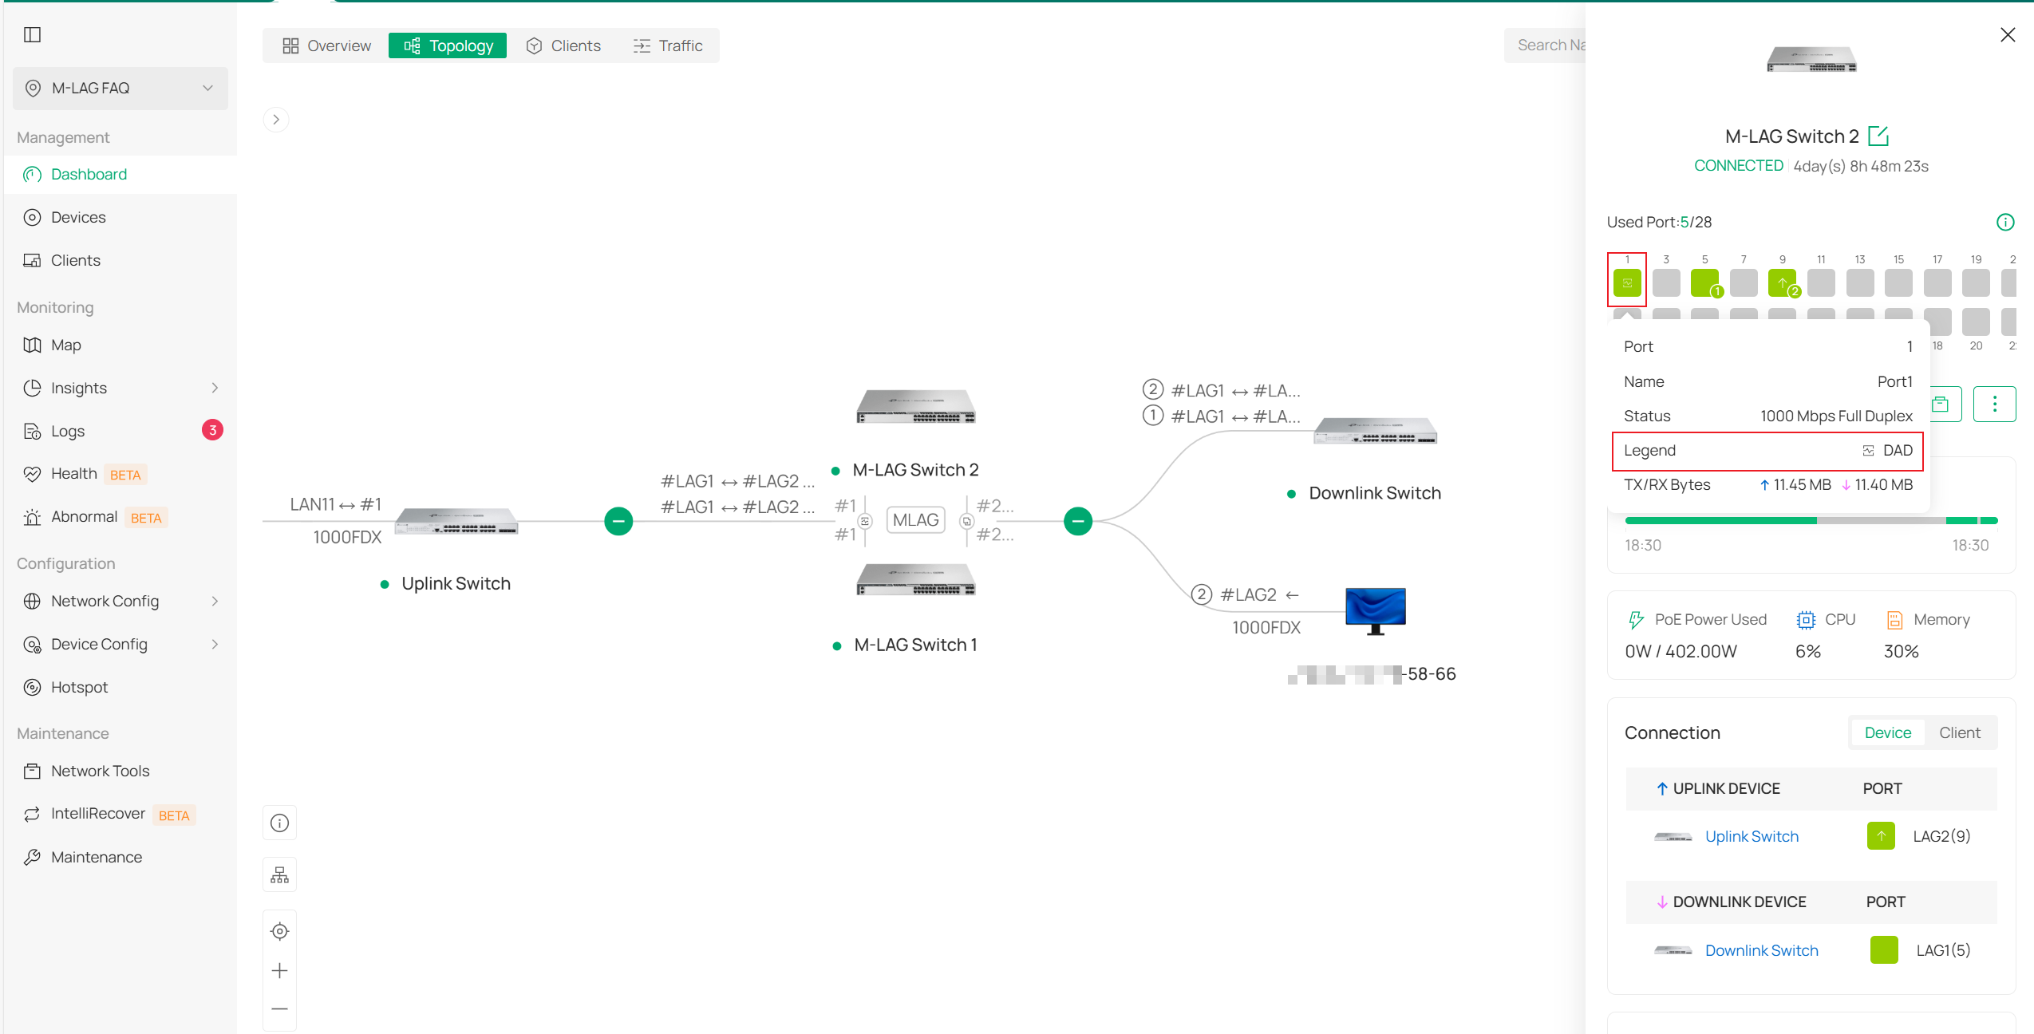Switch to the Traffic tab
Screen dimensions: 2034x1034
[x=668, y=45]
